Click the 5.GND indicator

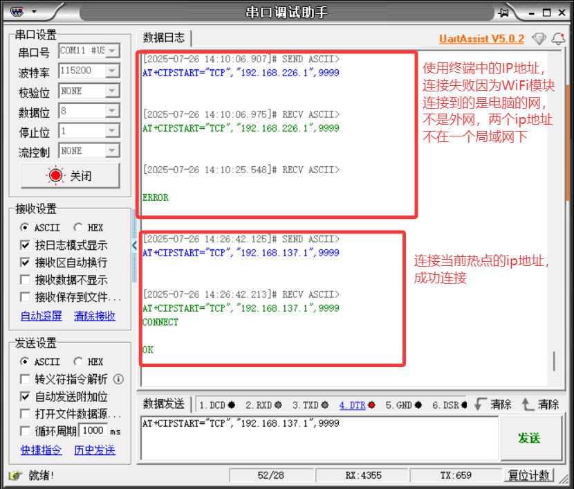[x=404, y=405]
